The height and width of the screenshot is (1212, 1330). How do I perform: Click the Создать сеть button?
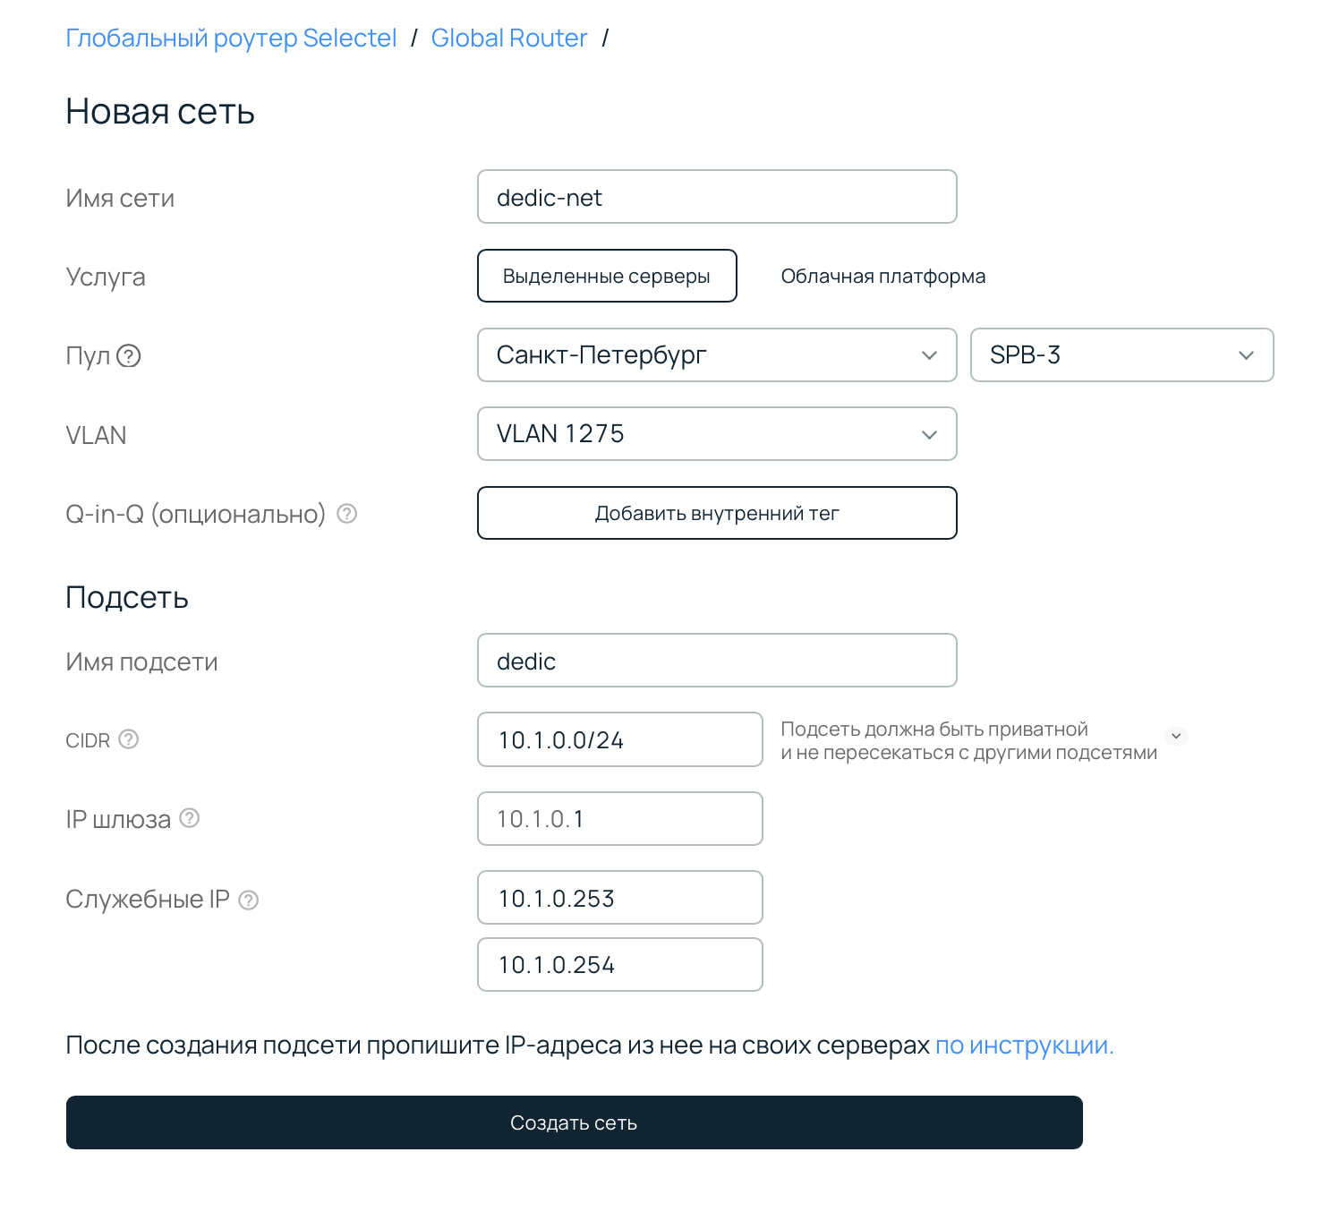click(x=575, y=1122)
